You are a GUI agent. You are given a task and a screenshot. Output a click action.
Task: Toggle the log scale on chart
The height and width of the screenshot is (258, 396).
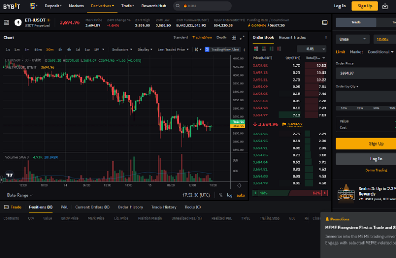click(x=230, y=195)
